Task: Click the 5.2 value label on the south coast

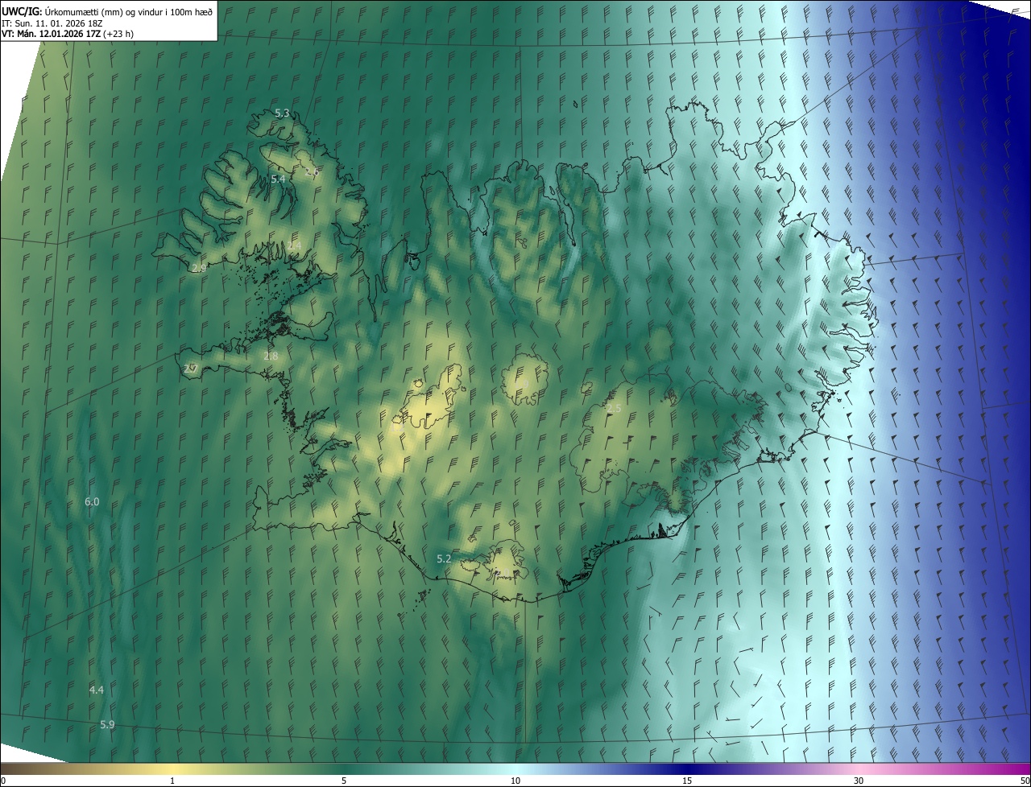Action: tap(444, 558)
